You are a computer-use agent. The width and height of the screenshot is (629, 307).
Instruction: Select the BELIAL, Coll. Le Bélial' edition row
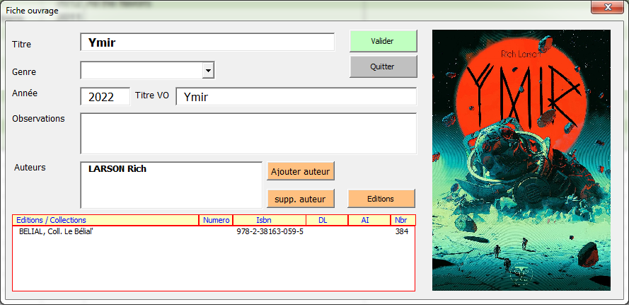[214, 231]
